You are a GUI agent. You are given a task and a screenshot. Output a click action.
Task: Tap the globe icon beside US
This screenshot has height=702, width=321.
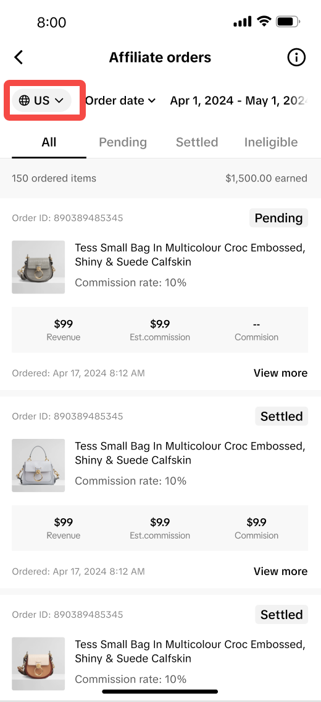(24, 100)
